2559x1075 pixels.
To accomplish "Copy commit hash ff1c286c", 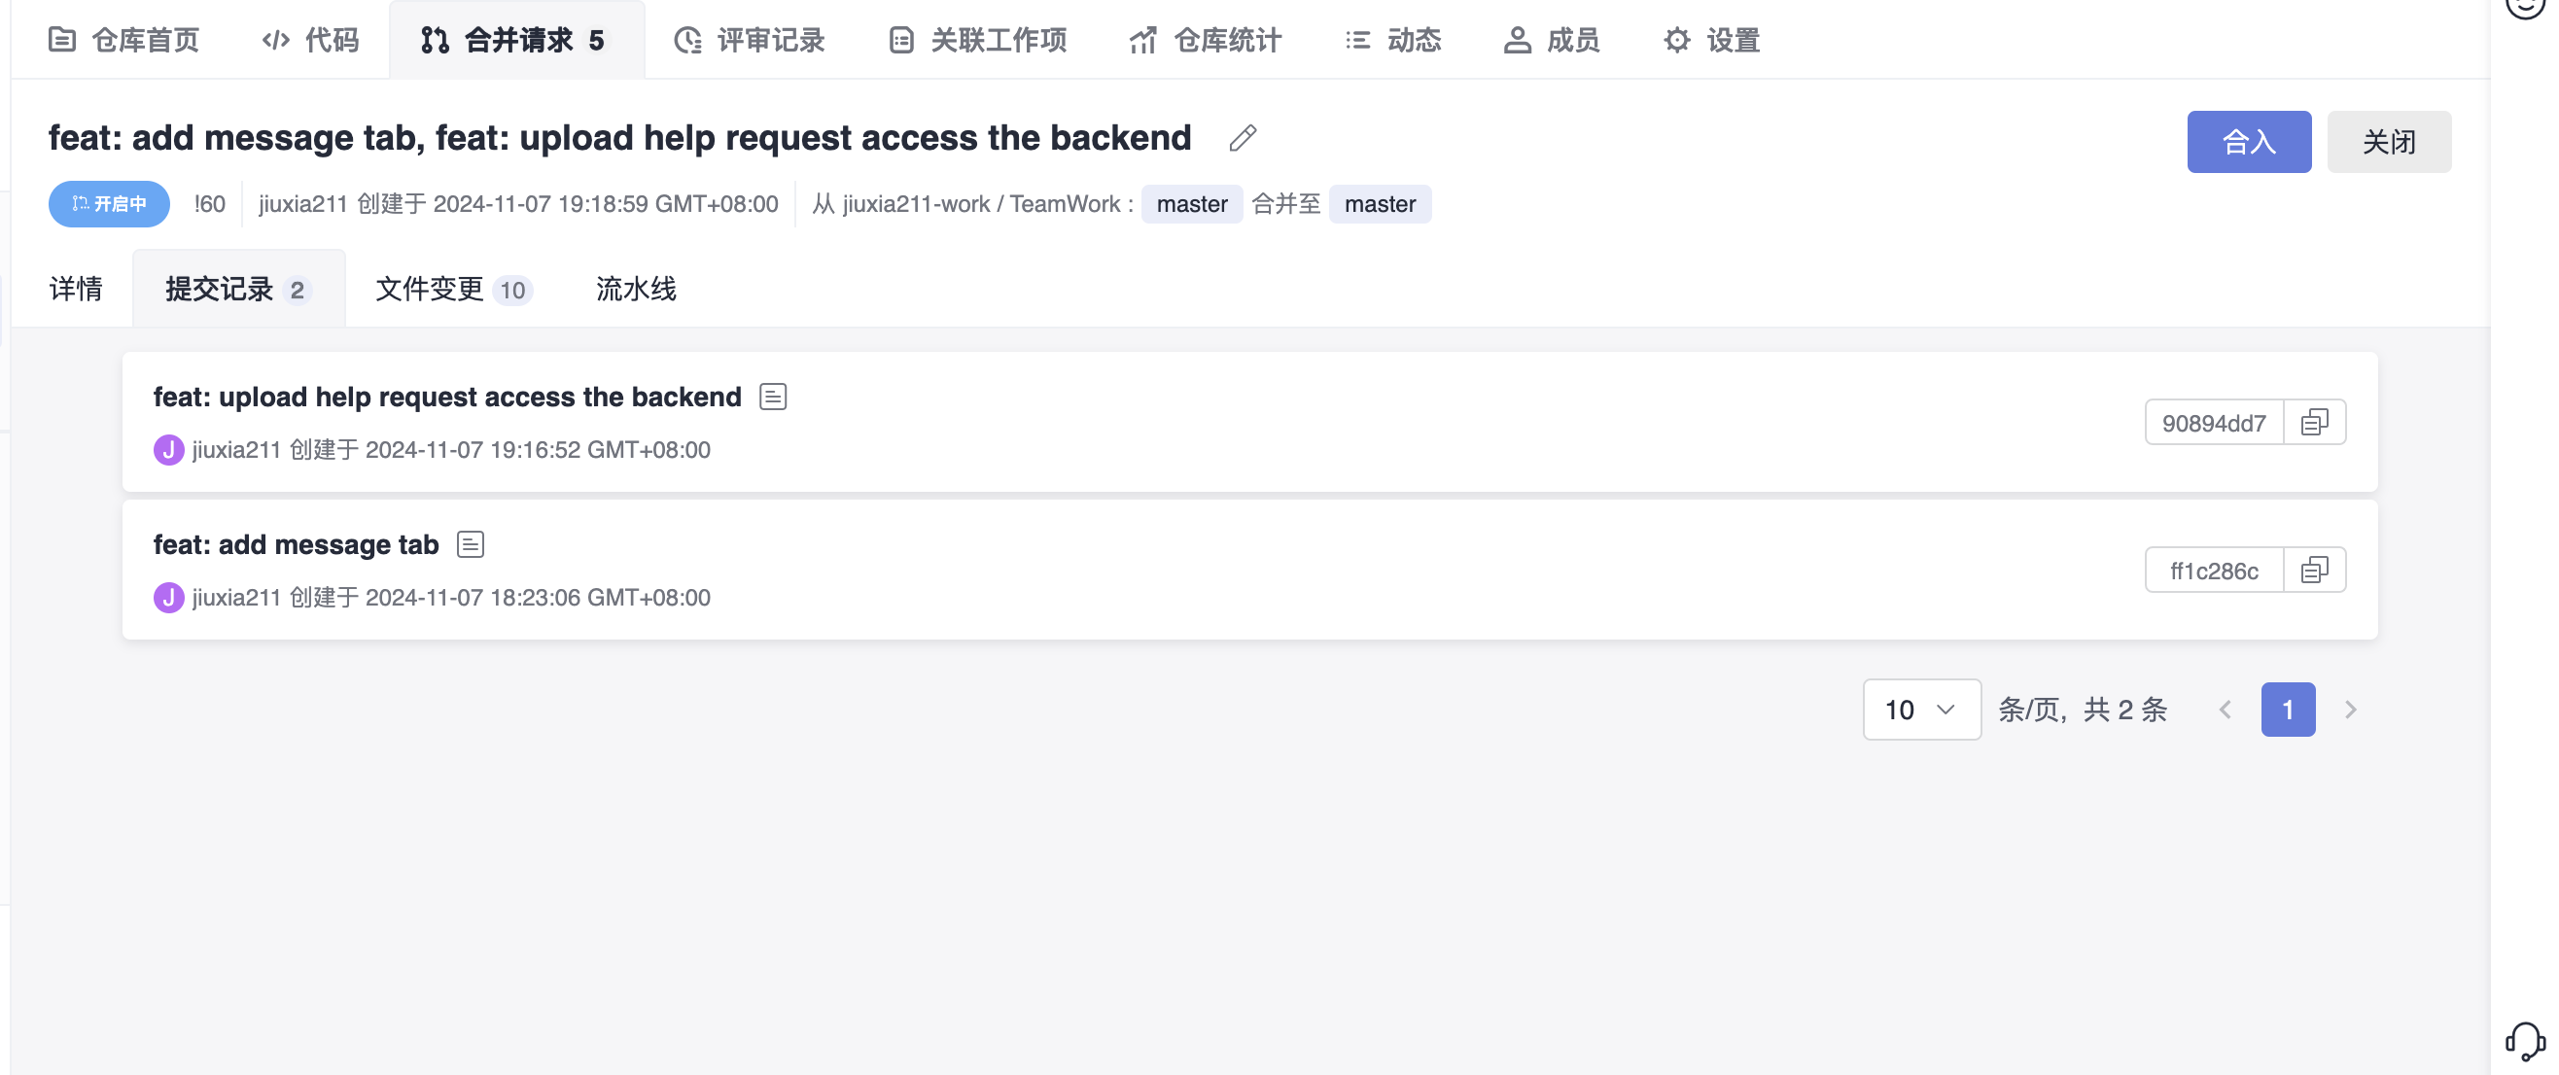I will pos(2314,571).
